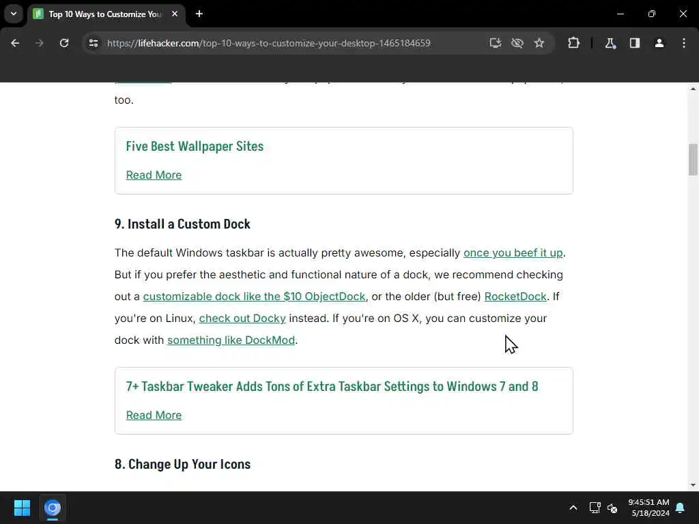Click the Chromium taskbar icon
The height and width of the screenshot is (524, 699).
(53, 508)
